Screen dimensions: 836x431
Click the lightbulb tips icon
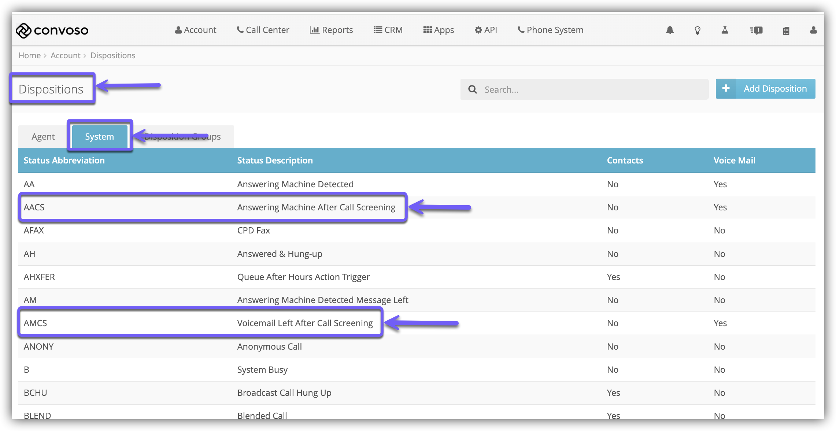click(698, 30)
